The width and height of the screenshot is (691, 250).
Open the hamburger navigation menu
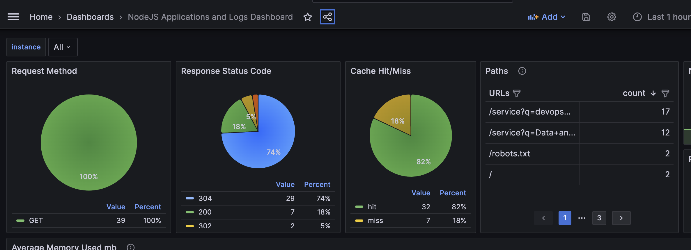(13, 17)
